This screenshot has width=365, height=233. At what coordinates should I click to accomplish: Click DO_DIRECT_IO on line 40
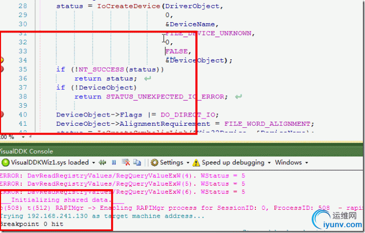pyautogui.click(x=188, y=114)
